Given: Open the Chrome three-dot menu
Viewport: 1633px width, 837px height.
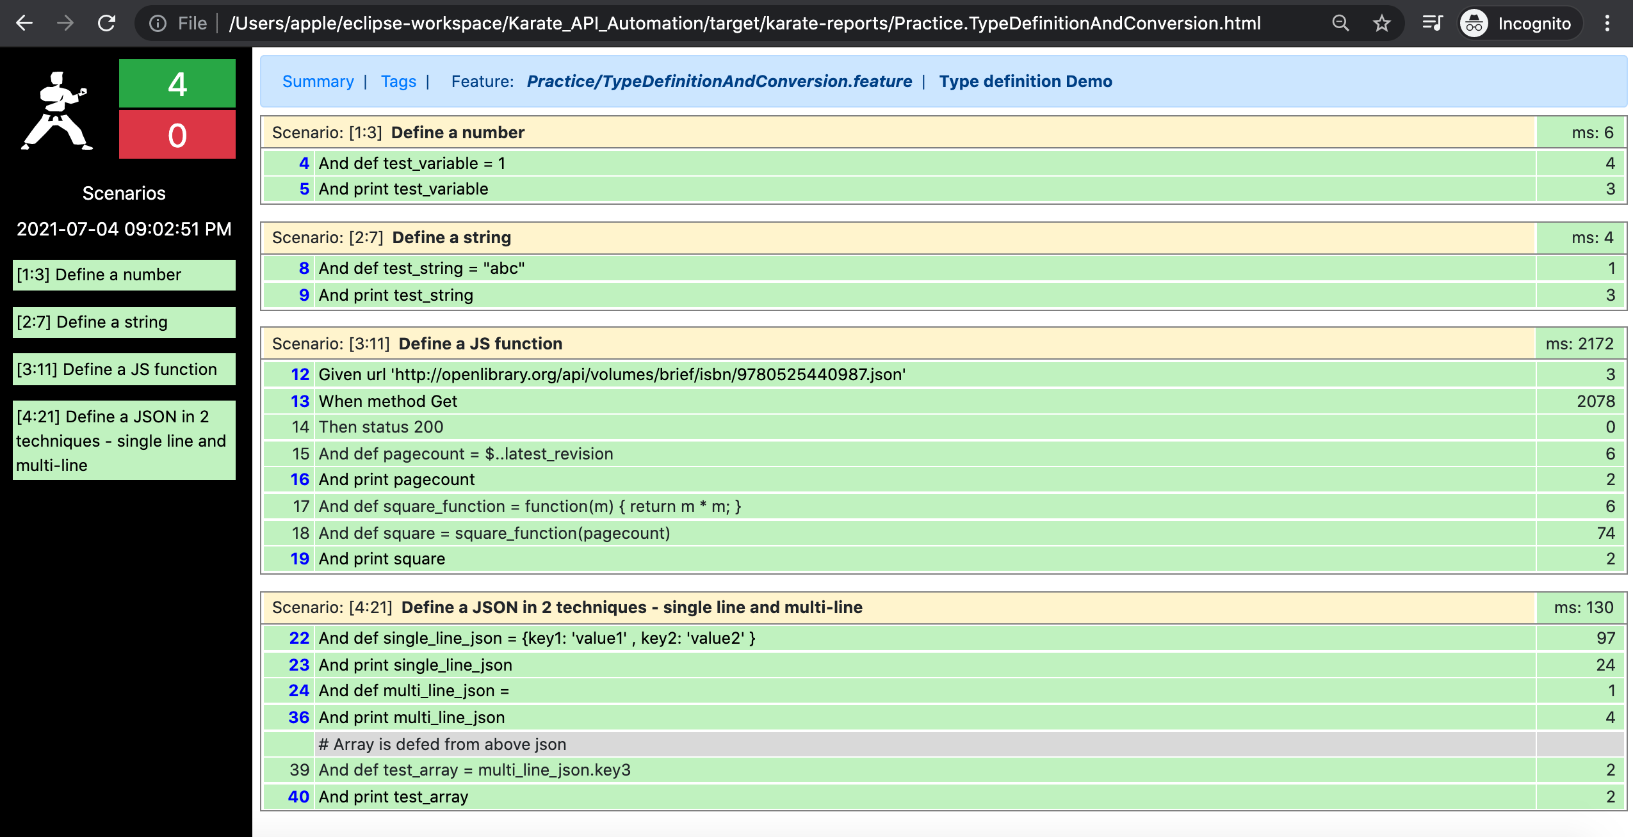Looking at the screenshot, I should pyautogui.click(x=1607, y=24).
